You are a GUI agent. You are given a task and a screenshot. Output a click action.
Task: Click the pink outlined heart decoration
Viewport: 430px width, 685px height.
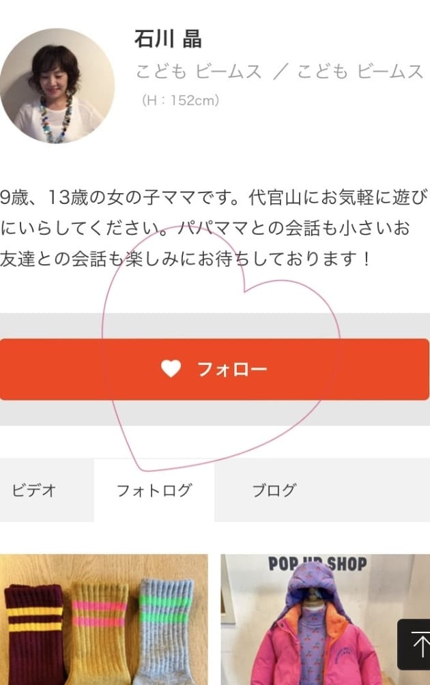[x=220, y=349]
